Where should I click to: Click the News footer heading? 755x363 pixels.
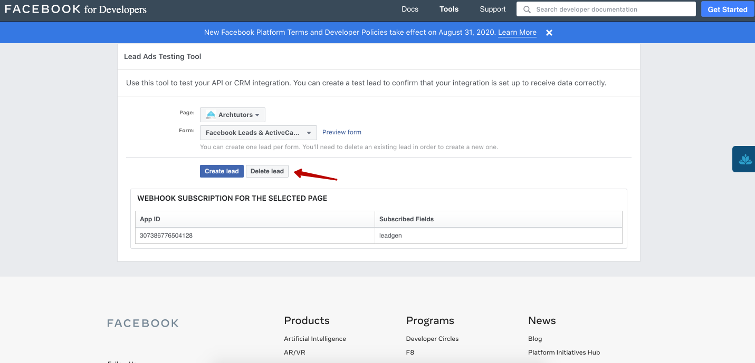[x=542, y=320]
